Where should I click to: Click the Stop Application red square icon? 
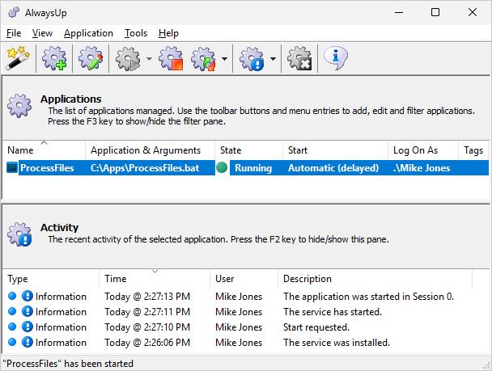pyautogui.click(x=171, y=58)
